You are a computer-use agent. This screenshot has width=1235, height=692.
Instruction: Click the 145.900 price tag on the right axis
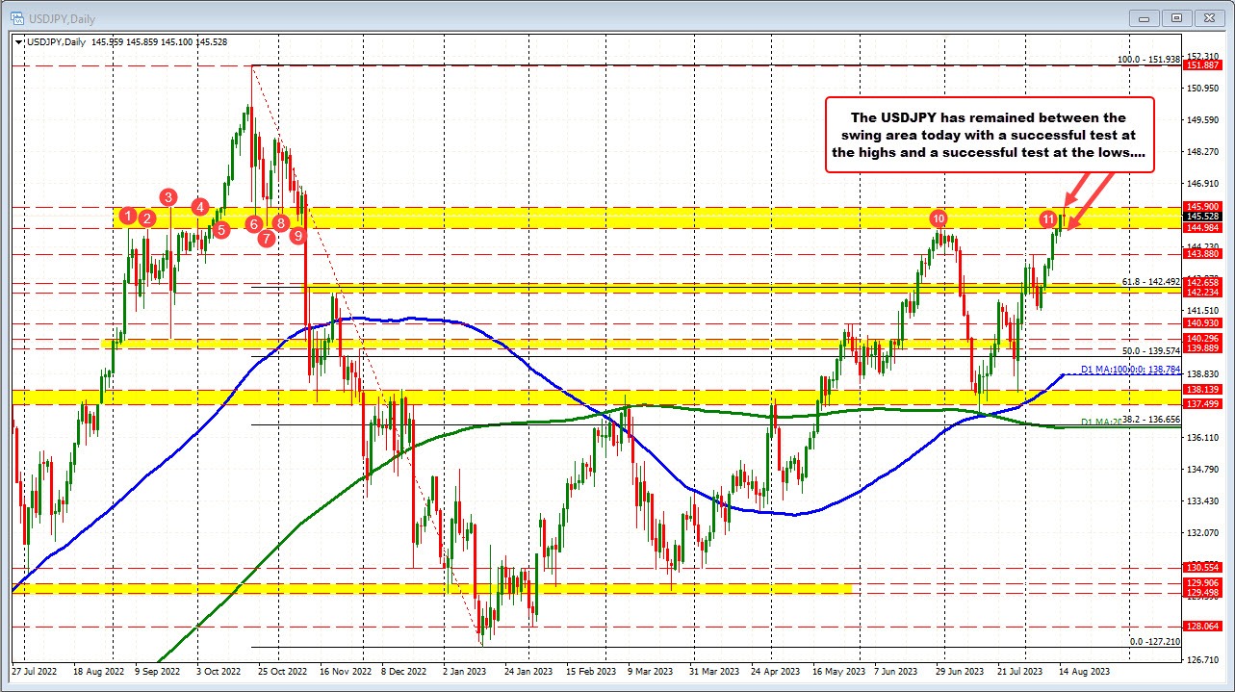1202,207
